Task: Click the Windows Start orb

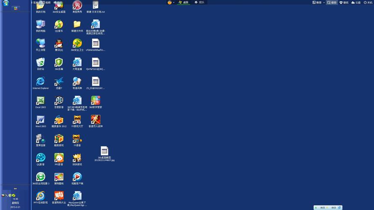Action: click(6, 3)
